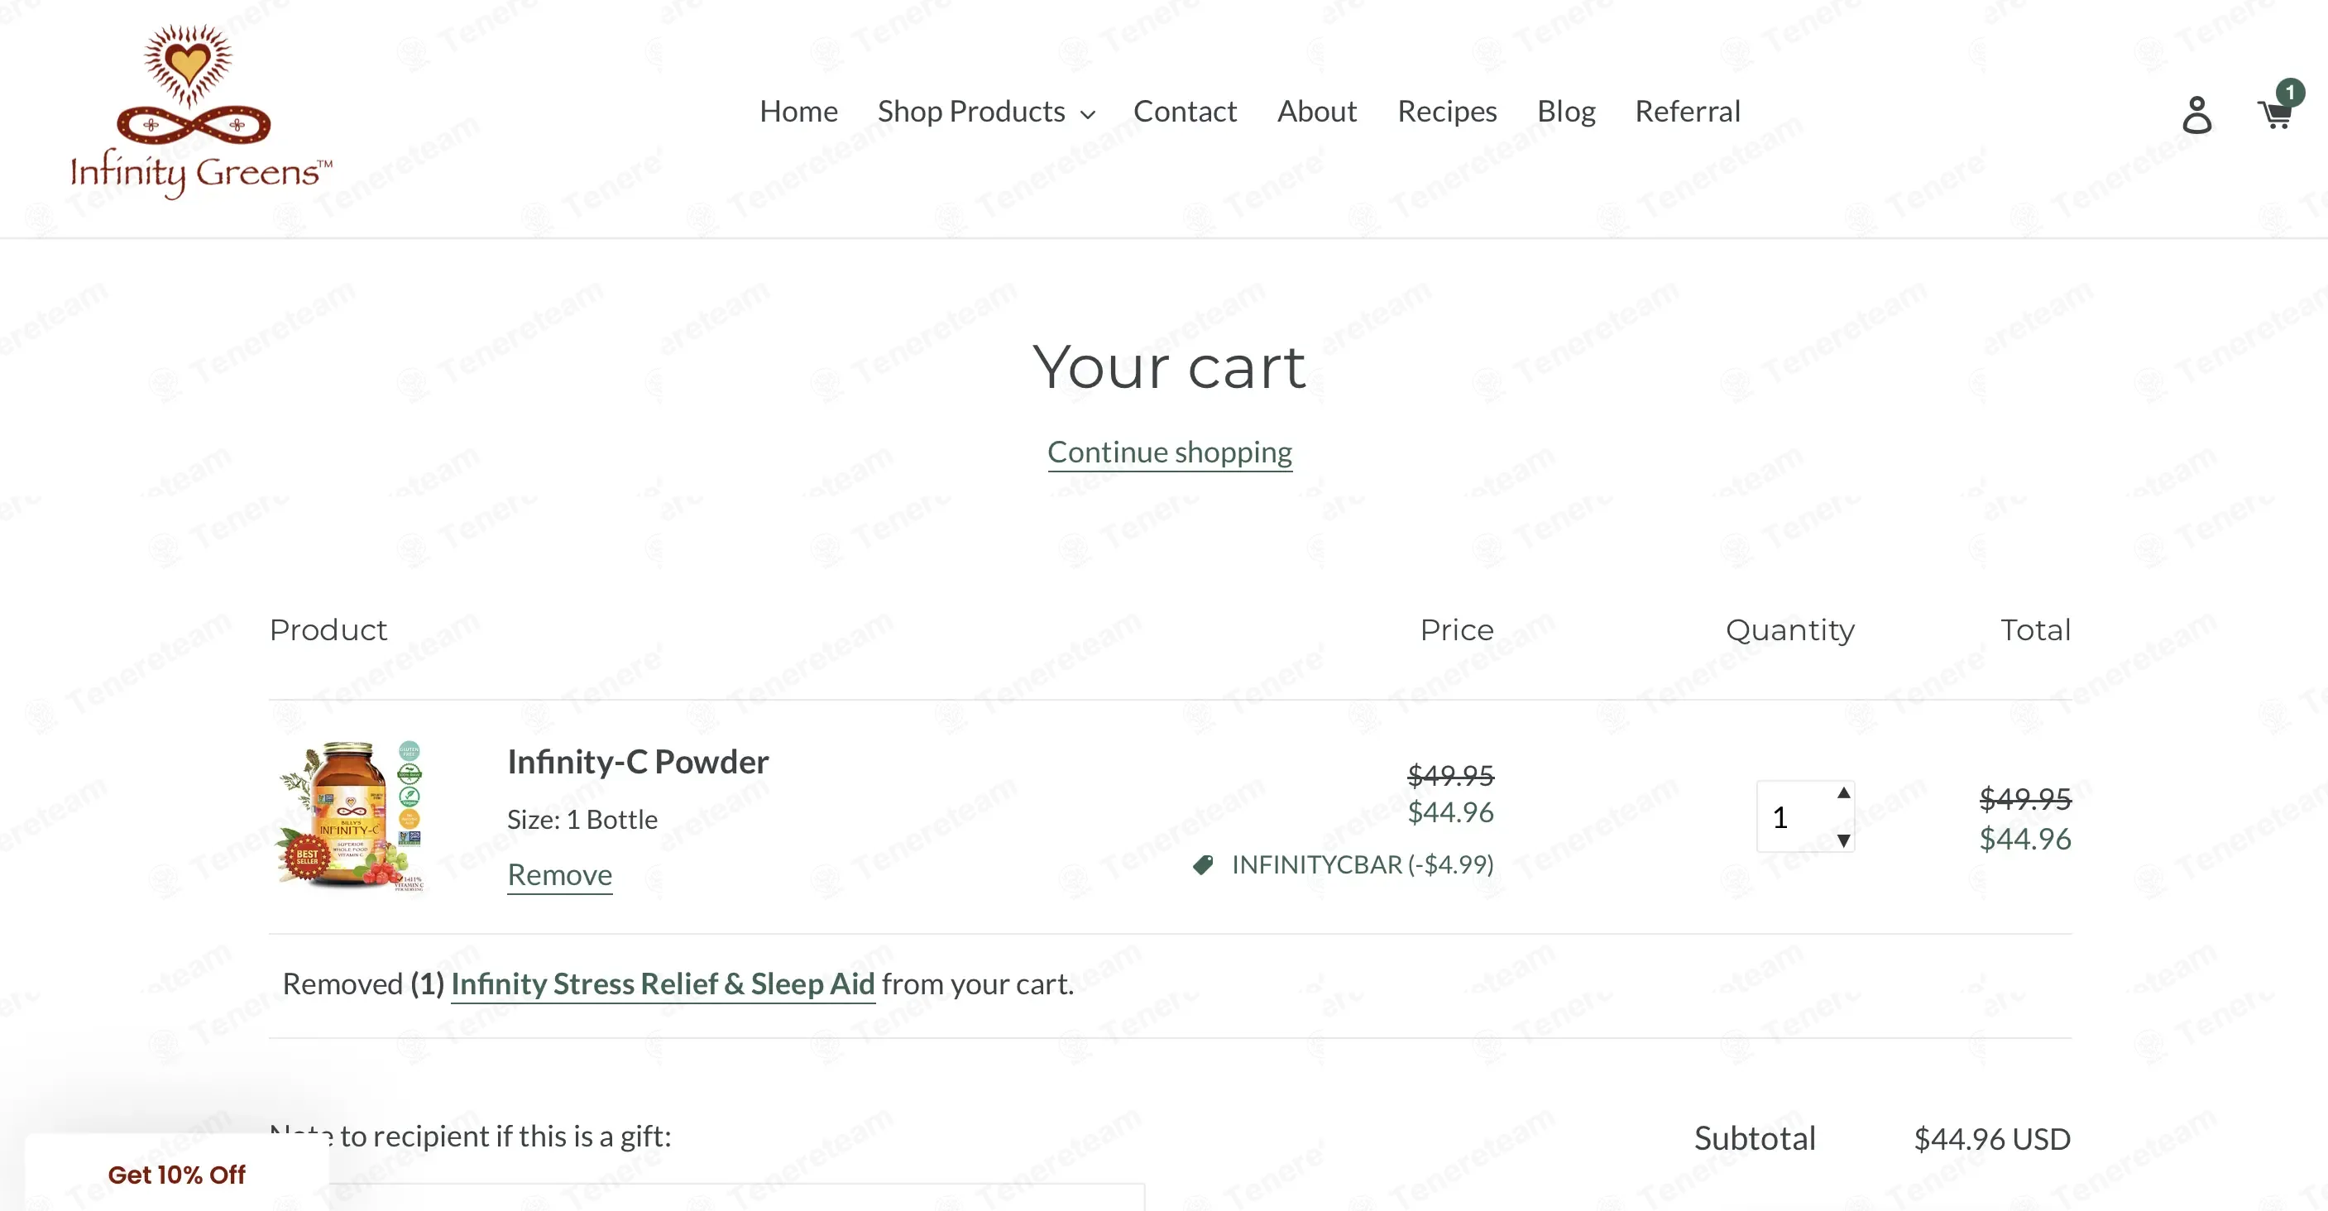The image size is (2328, 1211).
Task: Click the cart item count badge
Action: [2290, 92]
